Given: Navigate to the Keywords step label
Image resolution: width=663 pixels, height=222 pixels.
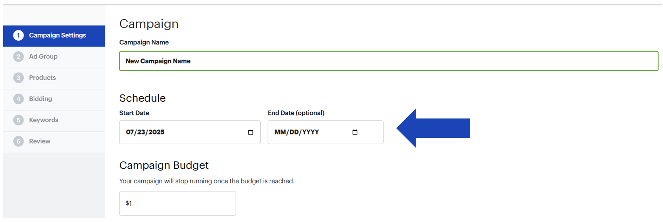Looking at the screenshot, I should click(43, 120).
